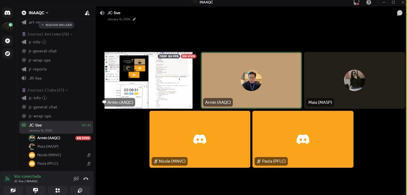Click the Voz conectada connection status
Screen dimensions: 407x195
pyautogui.click(x=27, y=176)
